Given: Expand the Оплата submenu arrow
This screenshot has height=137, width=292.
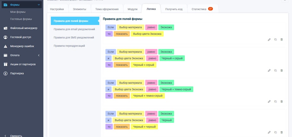Looking at the screenshot, I should [39, 55].
